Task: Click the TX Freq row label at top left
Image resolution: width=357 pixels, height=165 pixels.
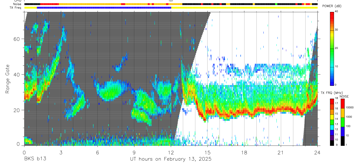Action: click(x=15, y=8)
